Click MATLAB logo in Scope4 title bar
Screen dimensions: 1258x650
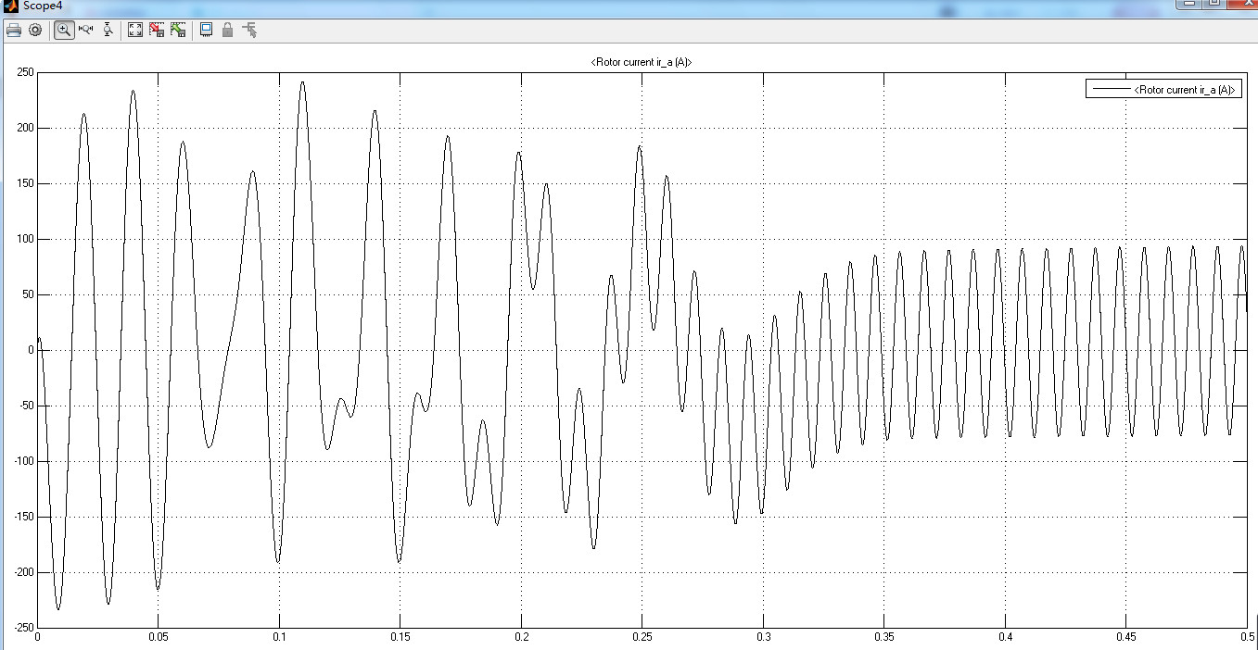(x=10, y=6)
